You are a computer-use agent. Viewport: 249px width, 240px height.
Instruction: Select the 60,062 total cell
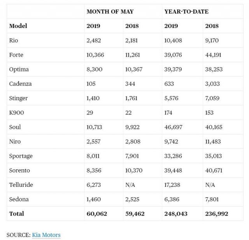[x=97, y=214]
